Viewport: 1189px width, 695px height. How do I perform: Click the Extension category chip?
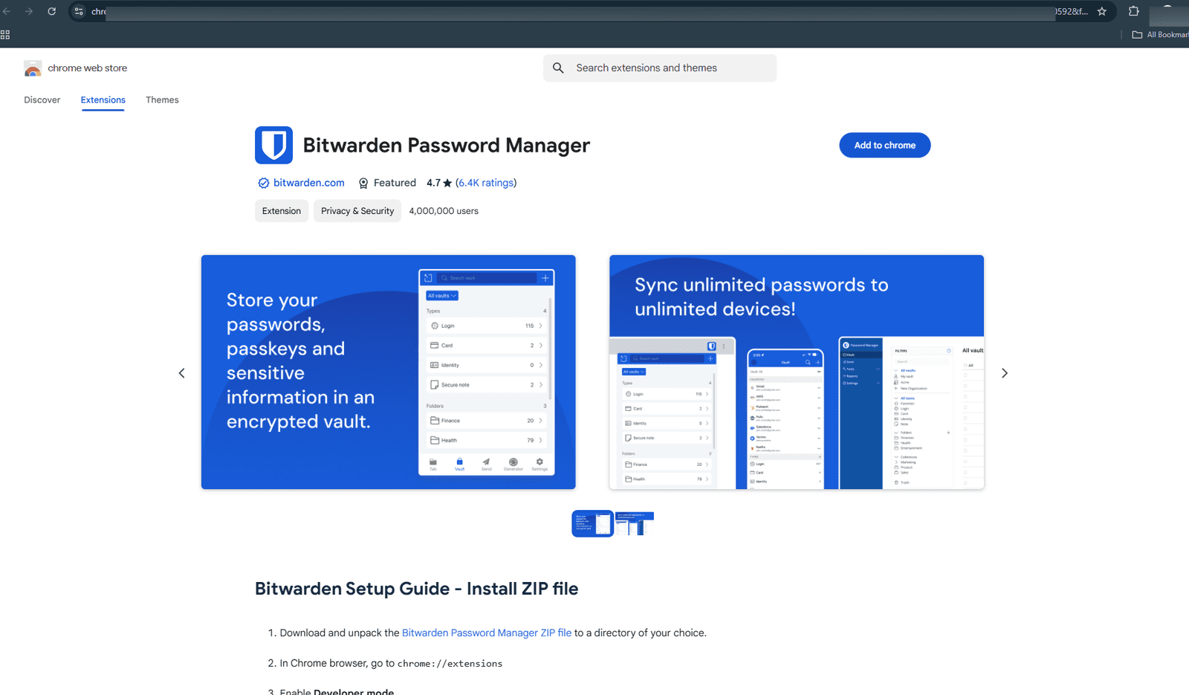point(282,211)
